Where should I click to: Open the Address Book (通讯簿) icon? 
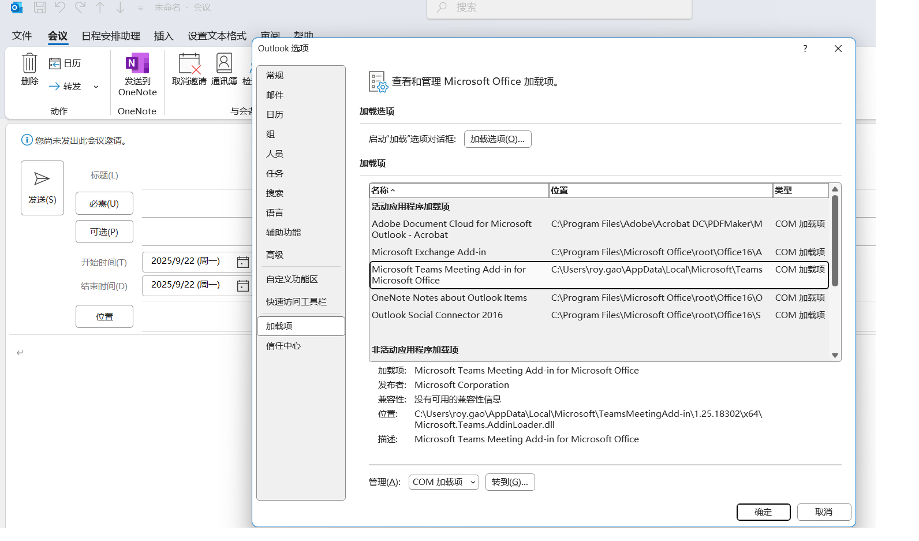(x=224, y=64)
